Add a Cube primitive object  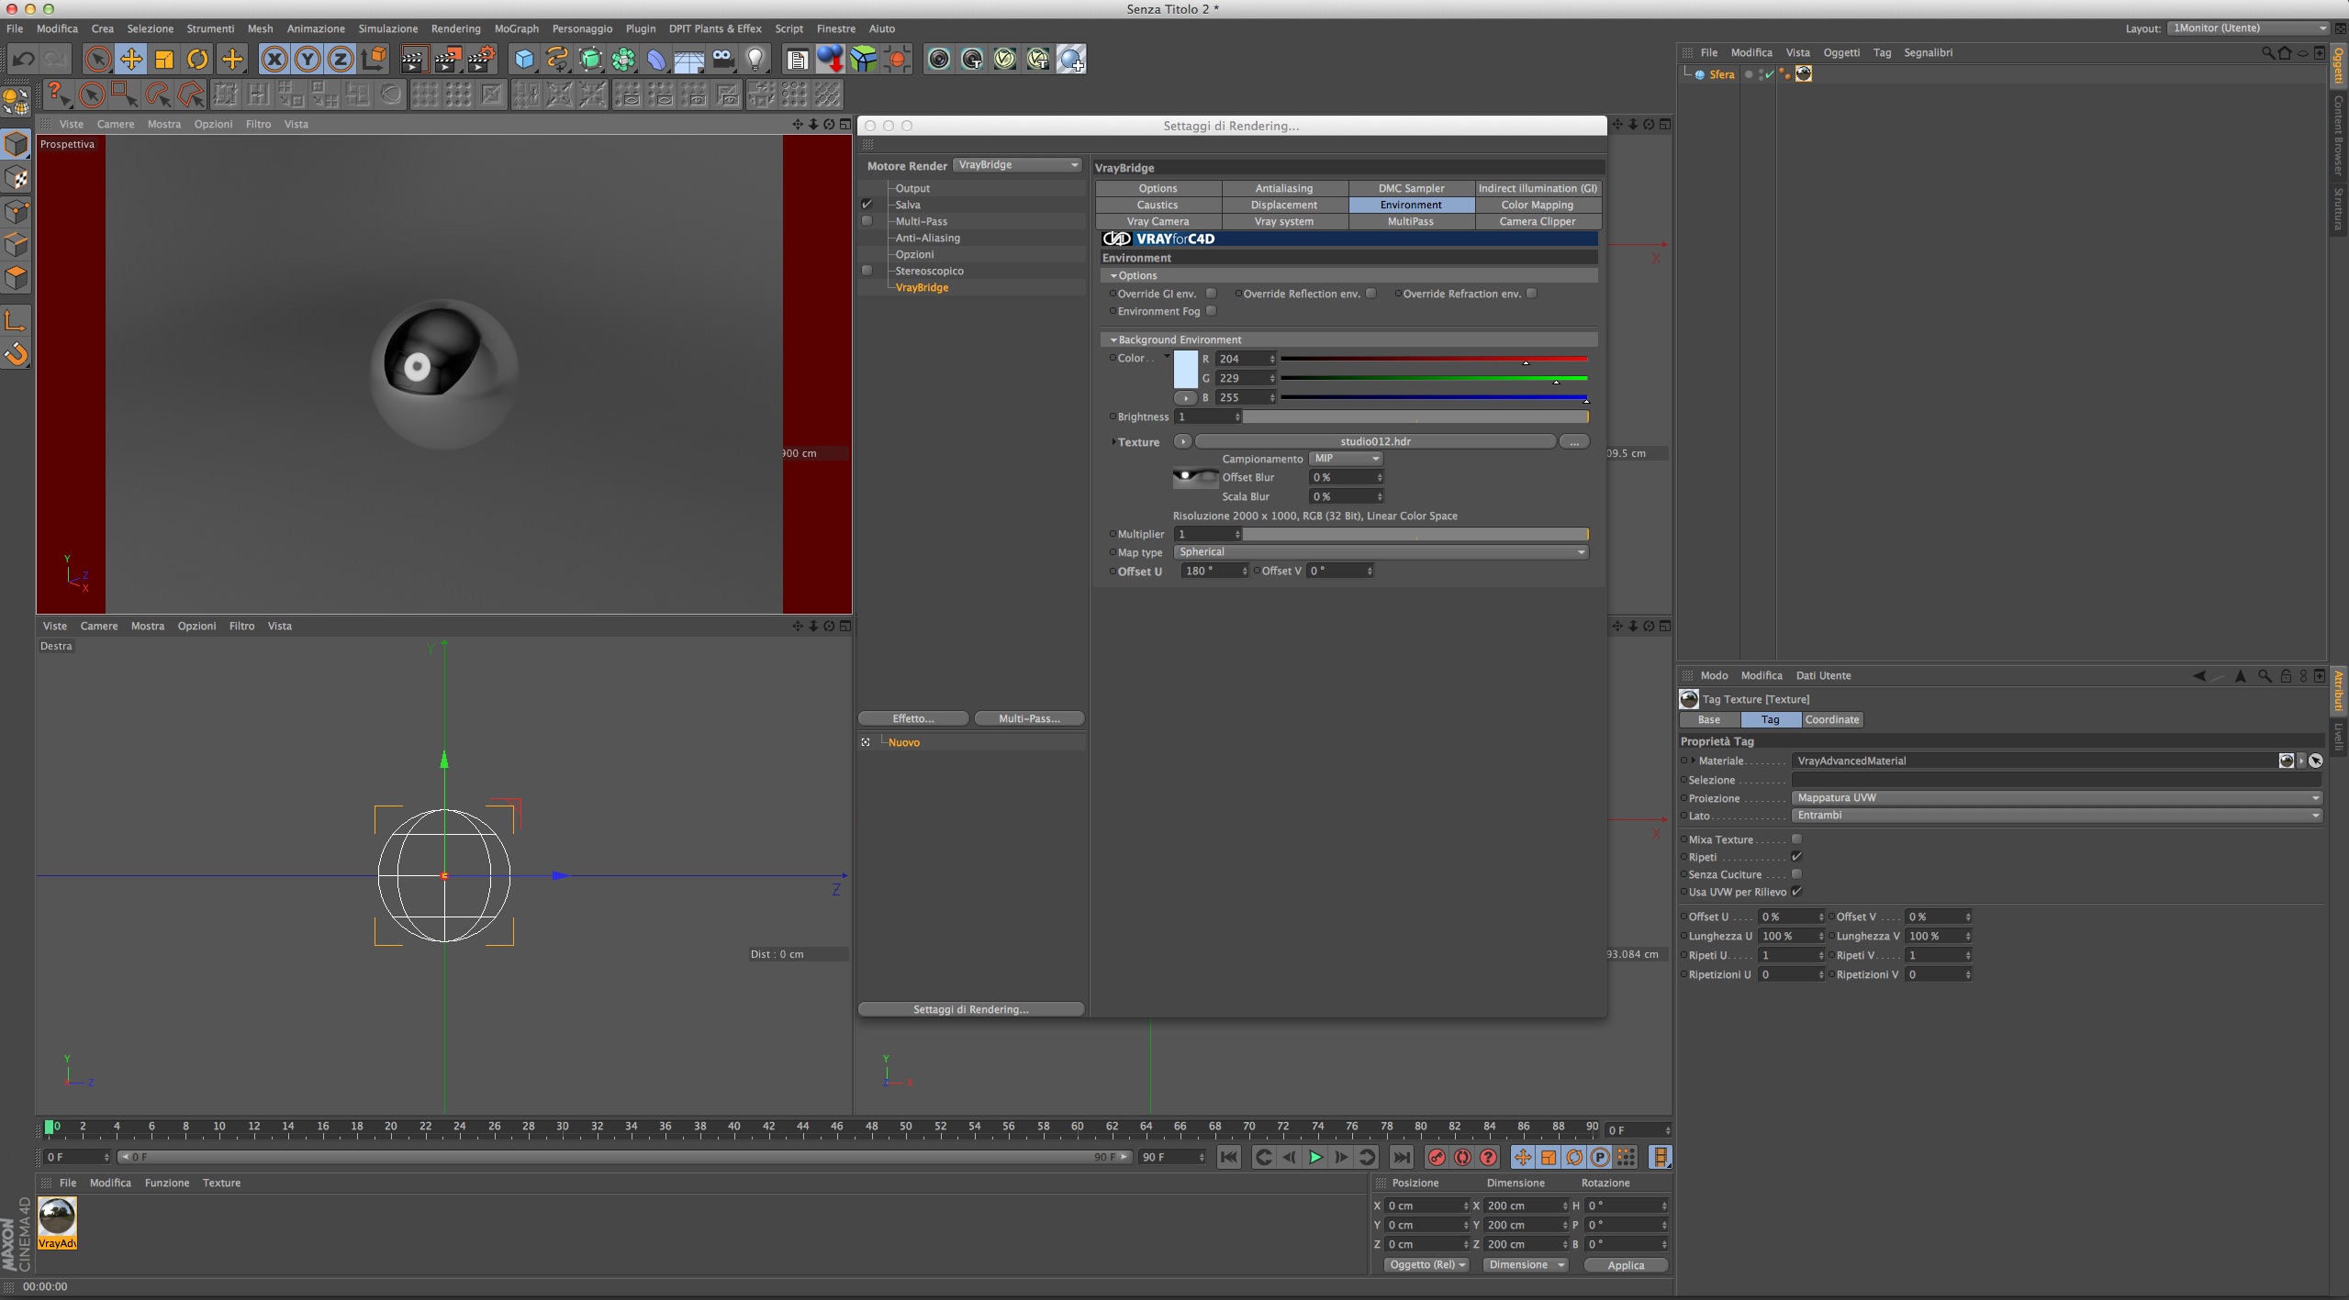click(524, 60)
